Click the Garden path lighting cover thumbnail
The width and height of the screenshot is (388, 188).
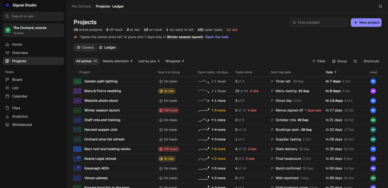coord(77,81)
